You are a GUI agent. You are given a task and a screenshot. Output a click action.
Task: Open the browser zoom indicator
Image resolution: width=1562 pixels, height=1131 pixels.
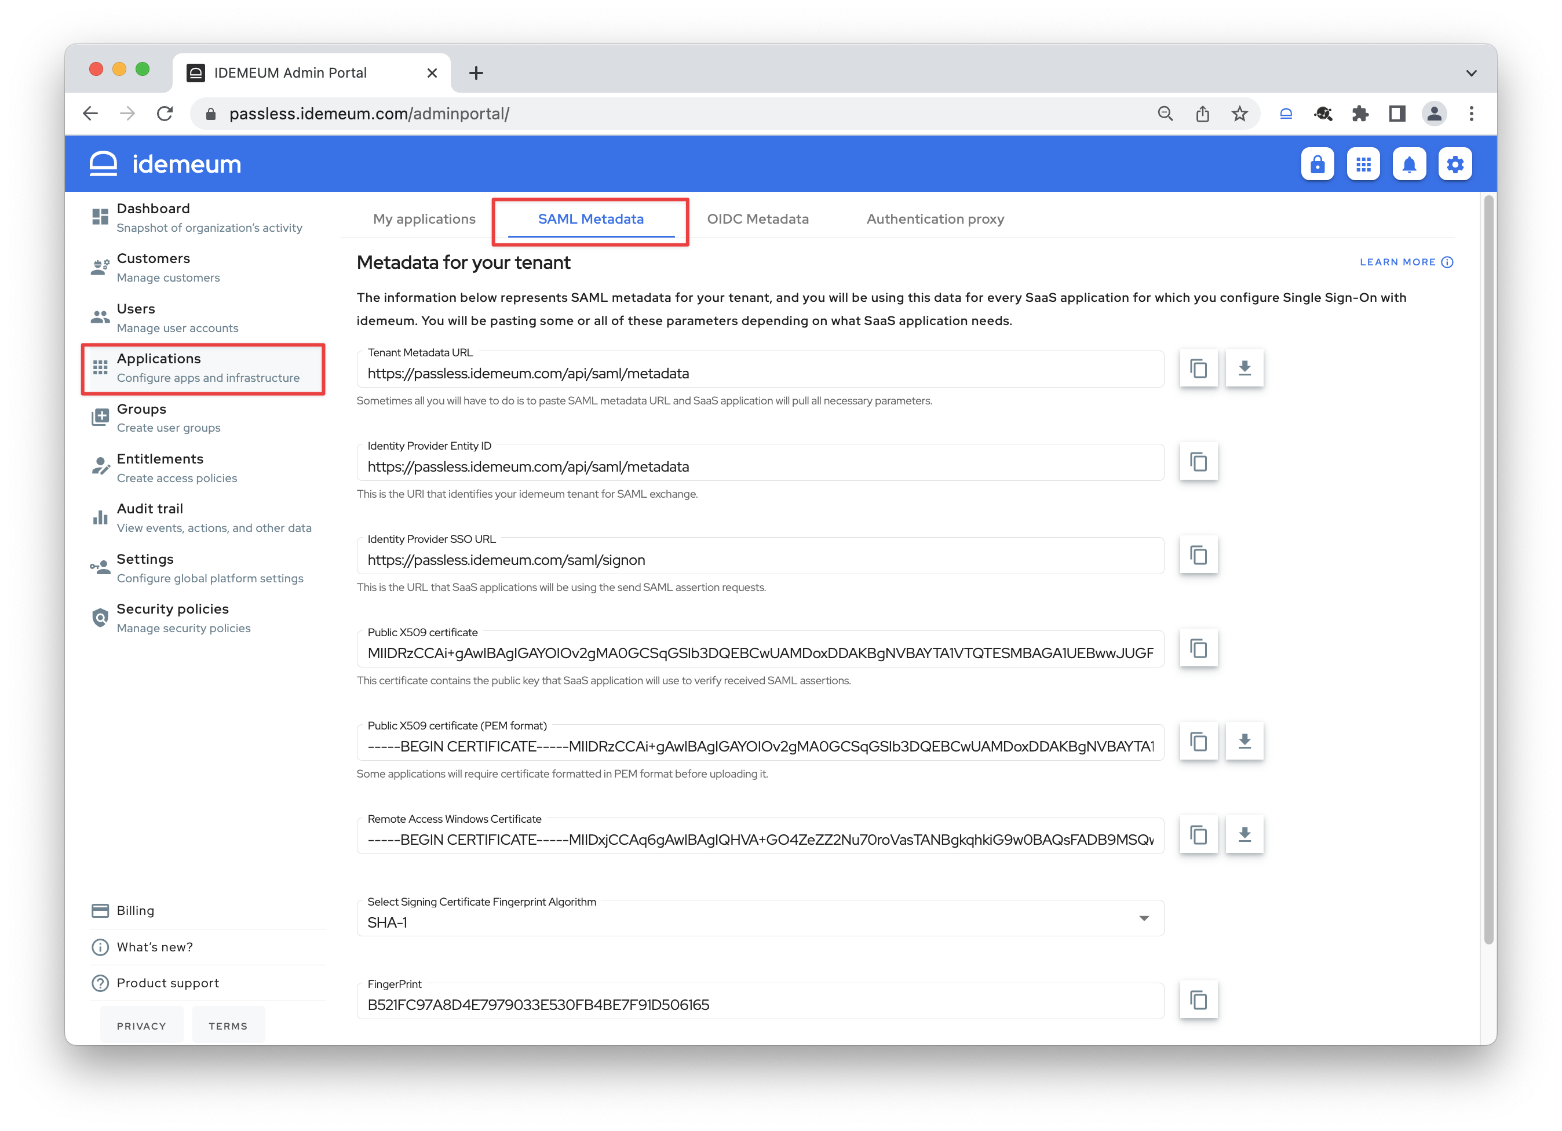(x=1165, y=114)
